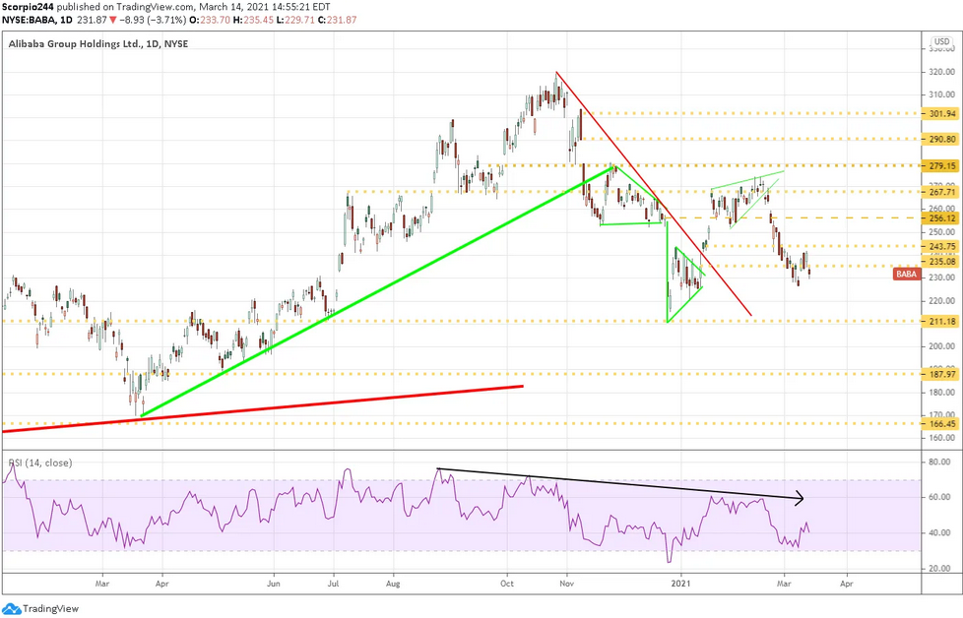This screenshot has width=963, height=618.
Task: Click the low value L:229.71
Action: (x=295, y=20)
